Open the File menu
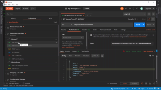Viewport: 161px width, 90px height. pos(6,5)
